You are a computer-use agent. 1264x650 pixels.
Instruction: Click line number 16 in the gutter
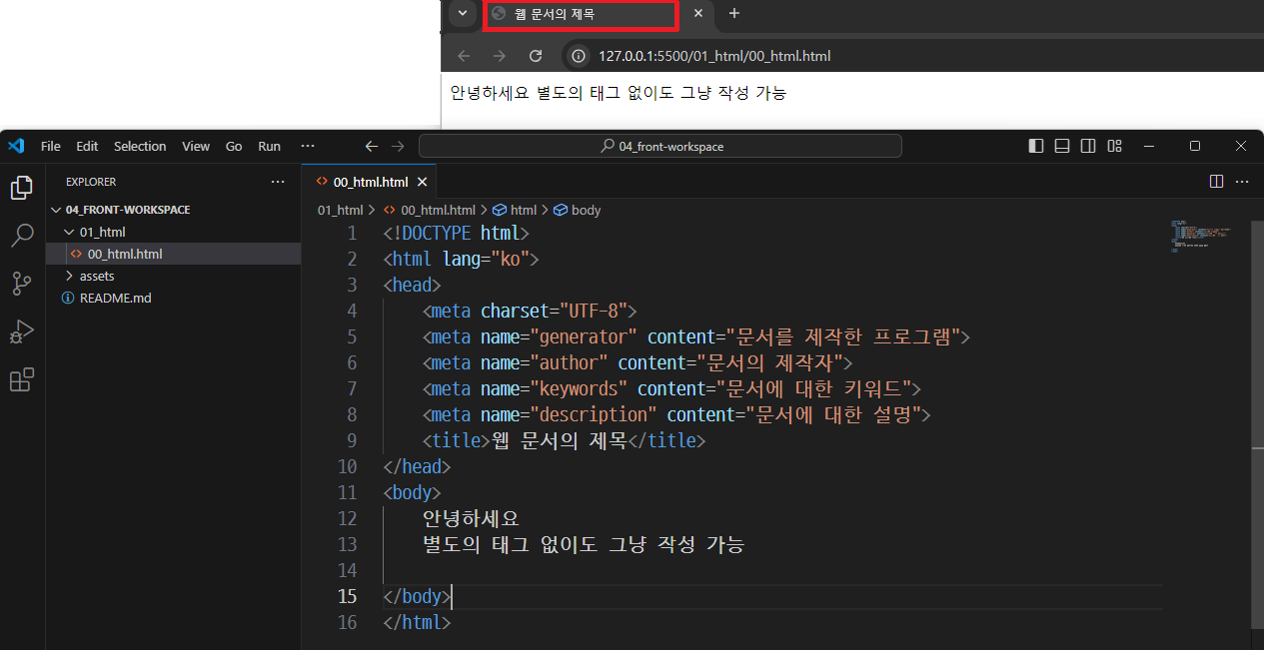(x=347, y=622)
